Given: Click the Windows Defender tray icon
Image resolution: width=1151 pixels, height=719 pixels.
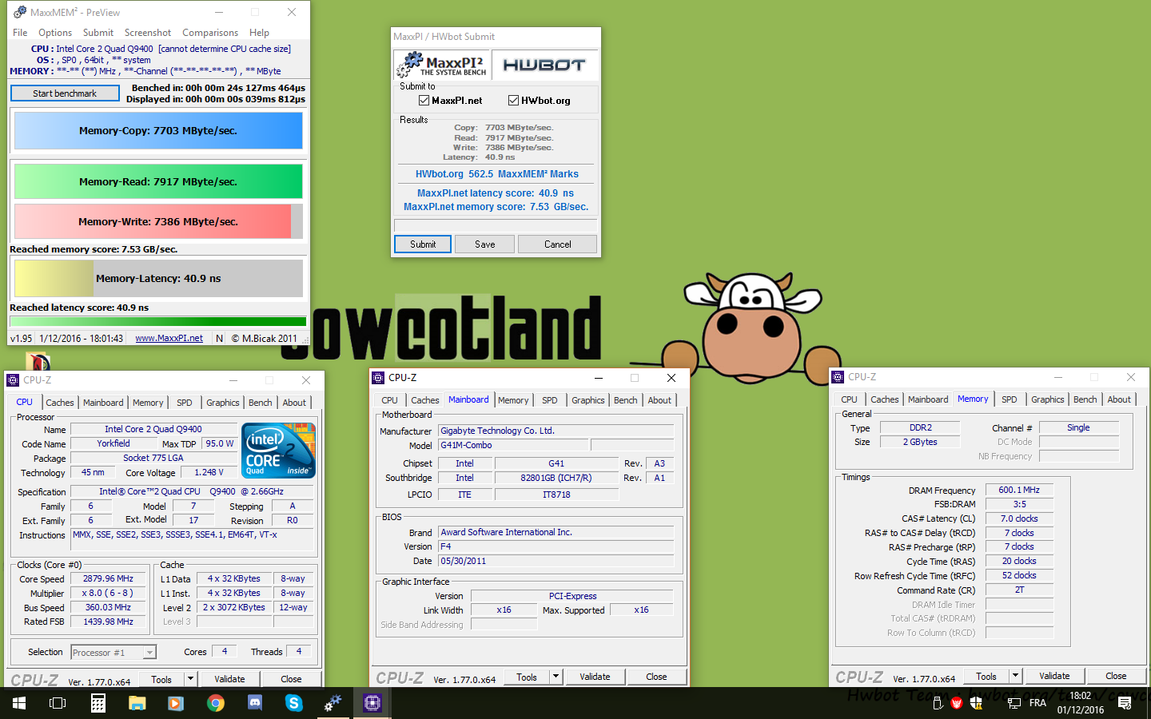Looking at the screenshot, I should (976, 703).
